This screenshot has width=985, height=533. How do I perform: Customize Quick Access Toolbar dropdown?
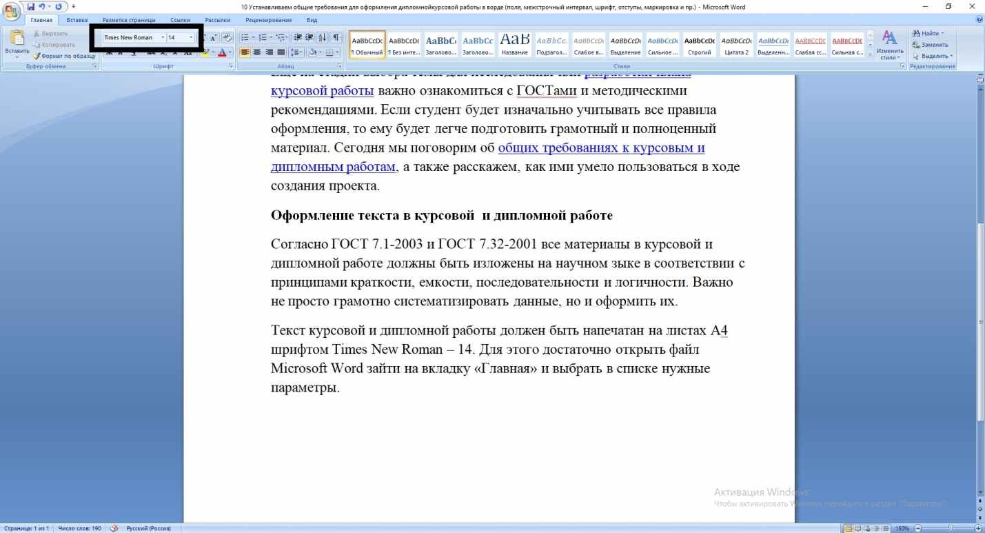click(x=73, y=7)
